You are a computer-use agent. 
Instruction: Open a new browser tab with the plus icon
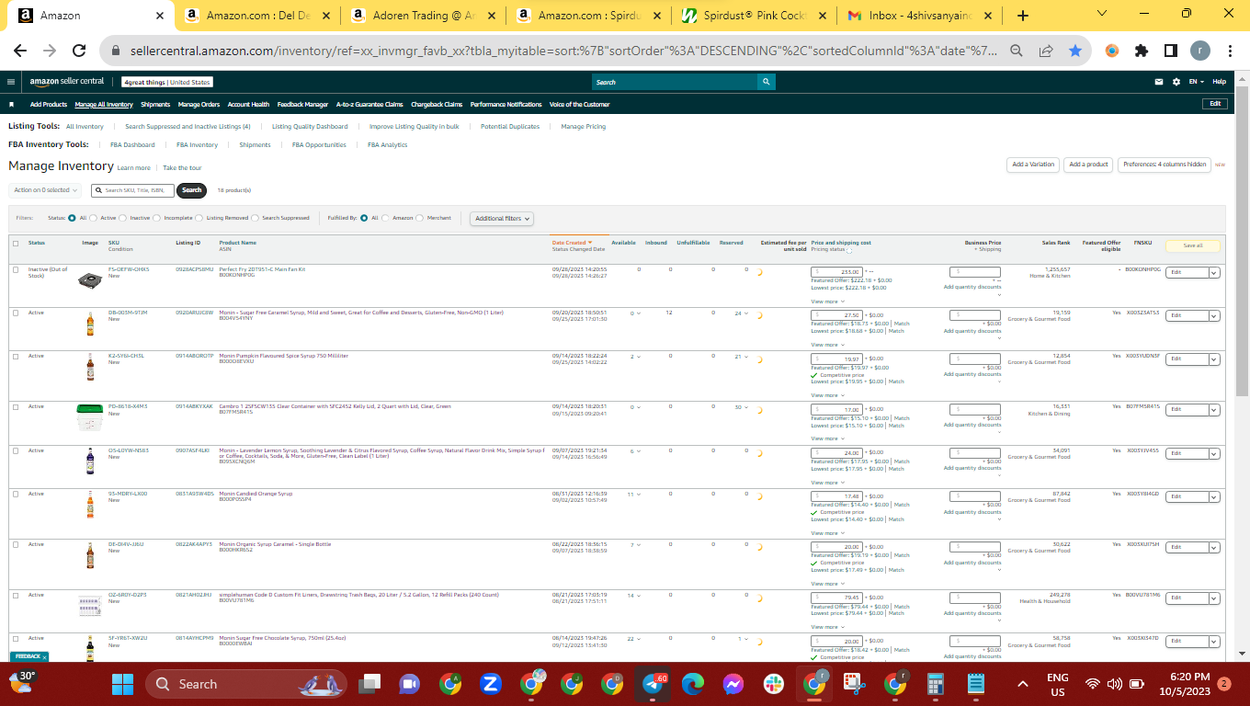tap(1023, 16)
